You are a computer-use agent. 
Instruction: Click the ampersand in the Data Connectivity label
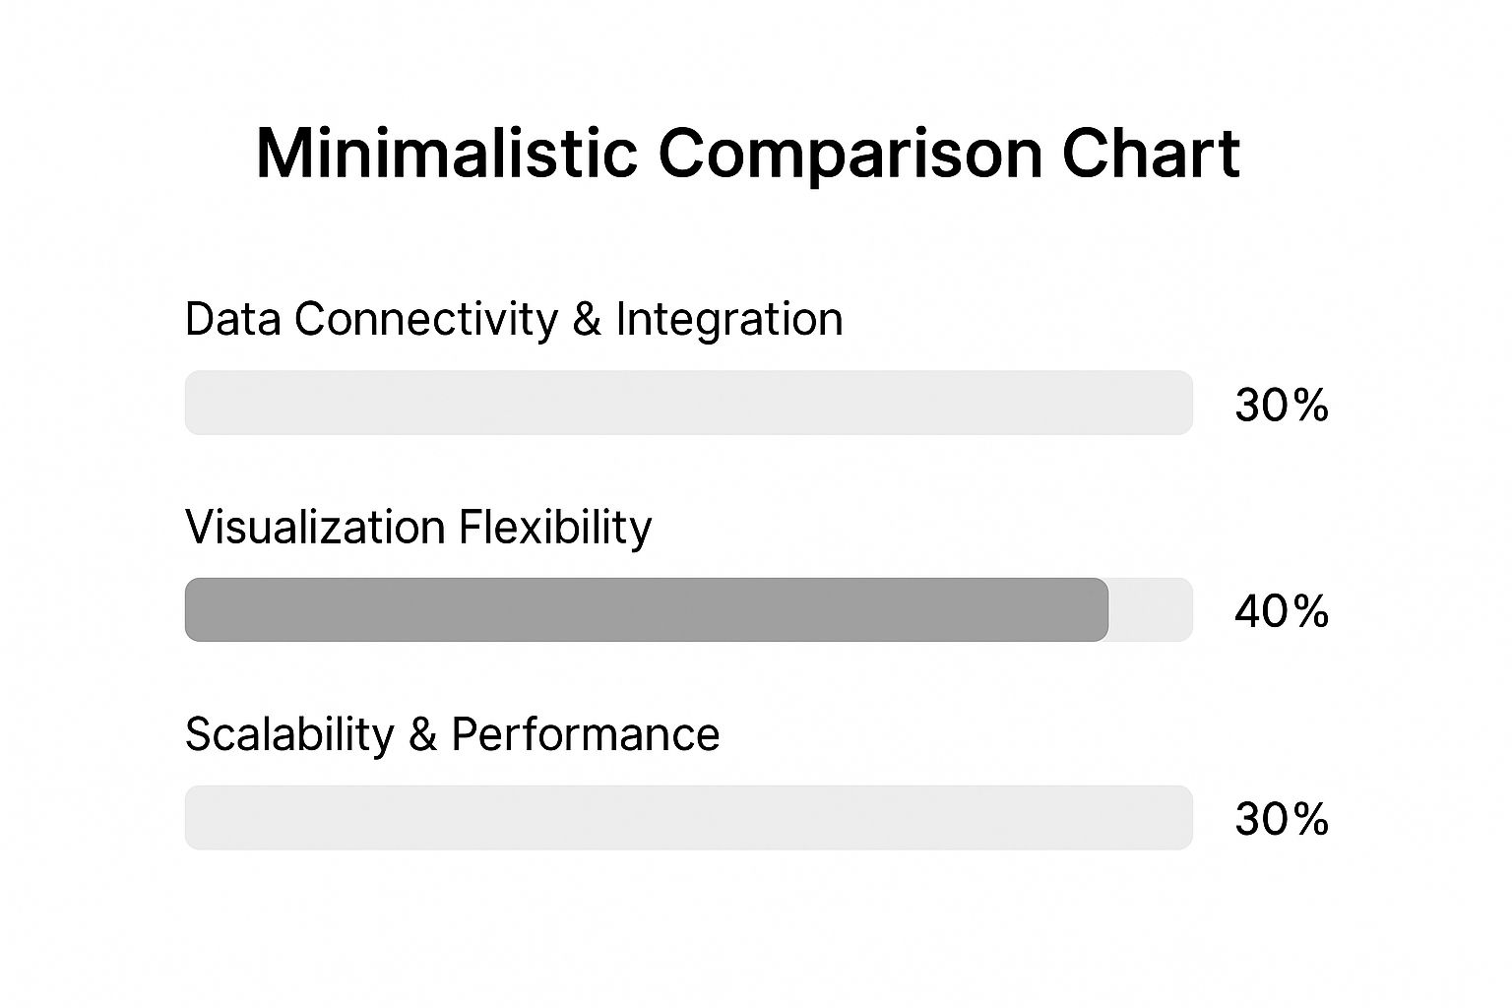coord(586,319)
